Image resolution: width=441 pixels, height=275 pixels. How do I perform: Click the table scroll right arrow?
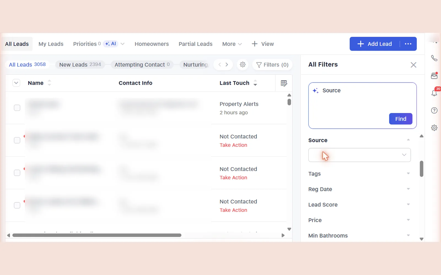(x=283, y=235)
